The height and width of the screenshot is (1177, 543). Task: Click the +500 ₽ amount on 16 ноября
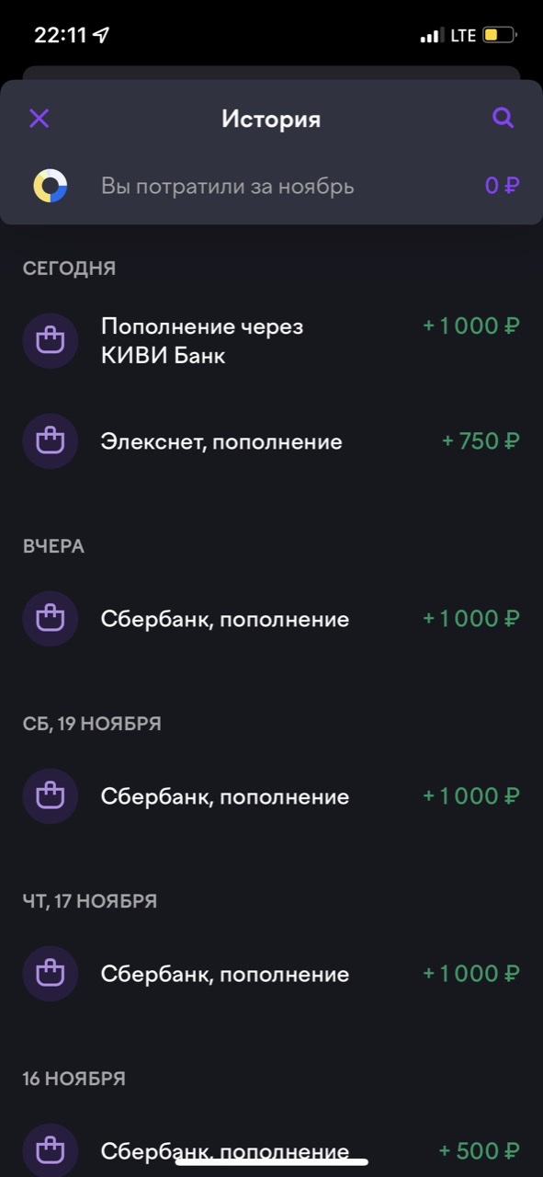coord(480,1149)
